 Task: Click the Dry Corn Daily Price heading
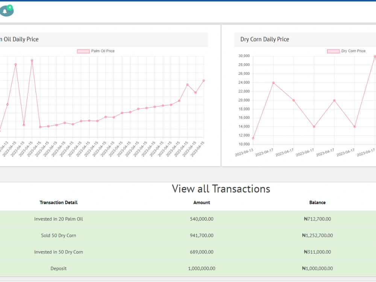pyautogui.click(x=265, y=39)
